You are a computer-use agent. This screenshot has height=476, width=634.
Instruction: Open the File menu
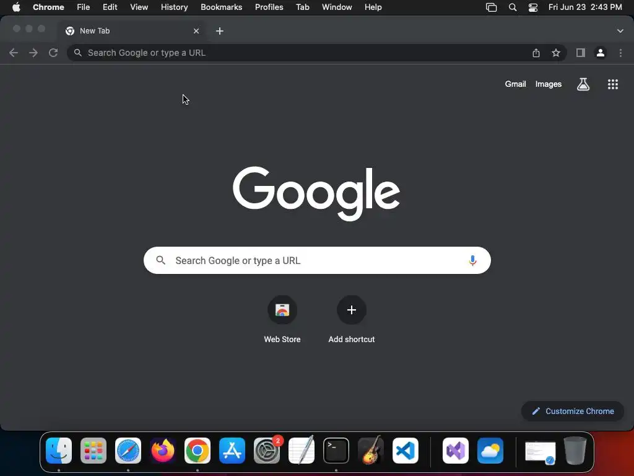[84, 7]
